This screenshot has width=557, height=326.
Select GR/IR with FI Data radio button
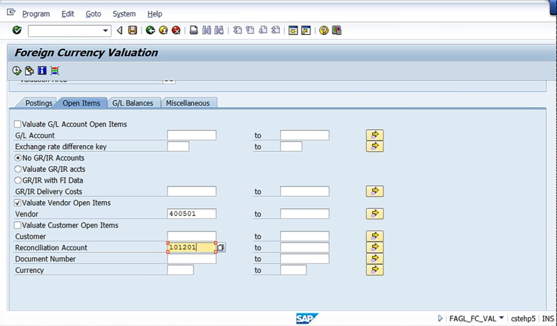coord(18,180)
